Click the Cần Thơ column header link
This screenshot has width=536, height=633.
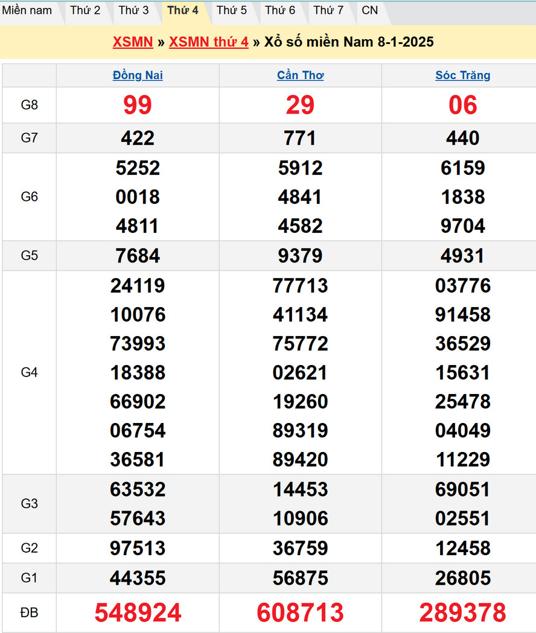pyautogui.click(x=300, y=75)
